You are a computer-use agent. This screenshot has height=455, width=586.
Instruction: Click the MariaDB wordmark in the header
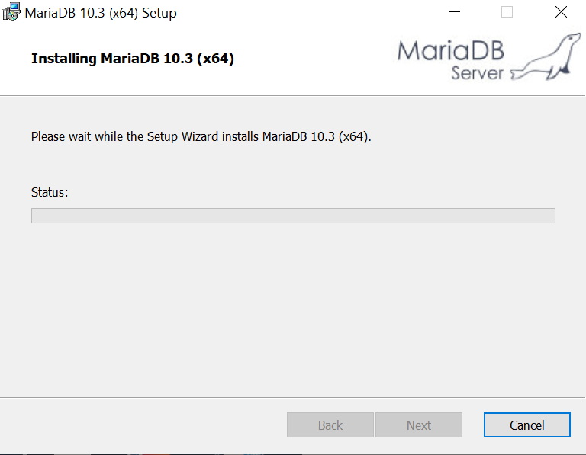pos(451,50)
